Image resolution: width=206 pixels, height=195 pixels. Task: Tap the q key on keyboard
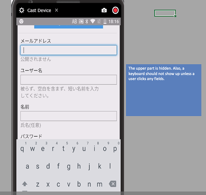click(22, 149)
